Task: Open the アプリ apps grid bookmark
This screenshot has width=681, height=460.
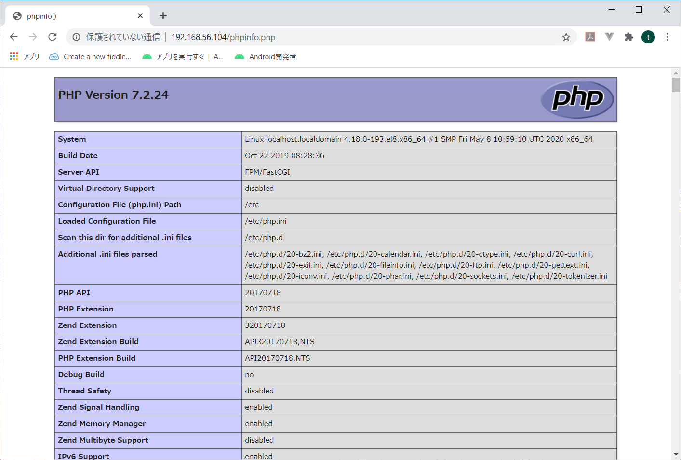Action: point(25,56)
